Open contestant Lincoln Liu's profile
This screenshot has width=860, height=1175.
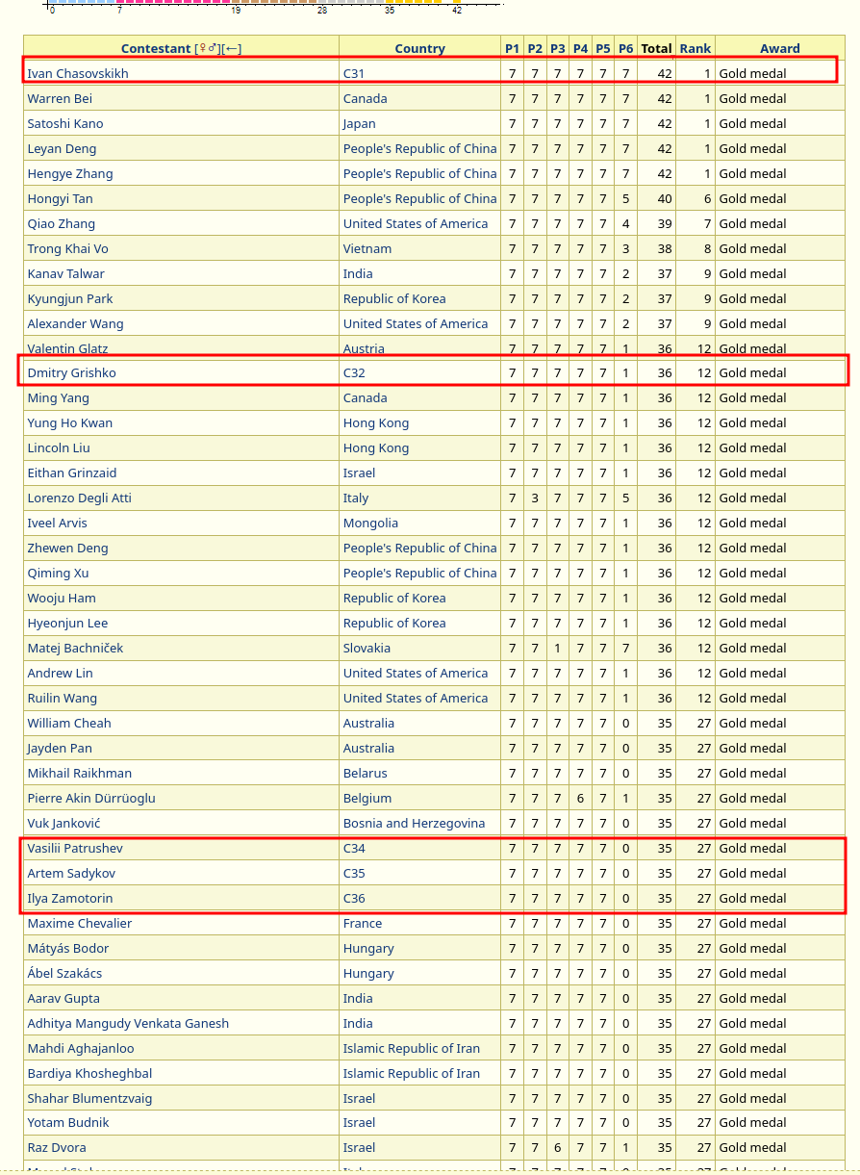pyautogui.click(x=59, y=447)
